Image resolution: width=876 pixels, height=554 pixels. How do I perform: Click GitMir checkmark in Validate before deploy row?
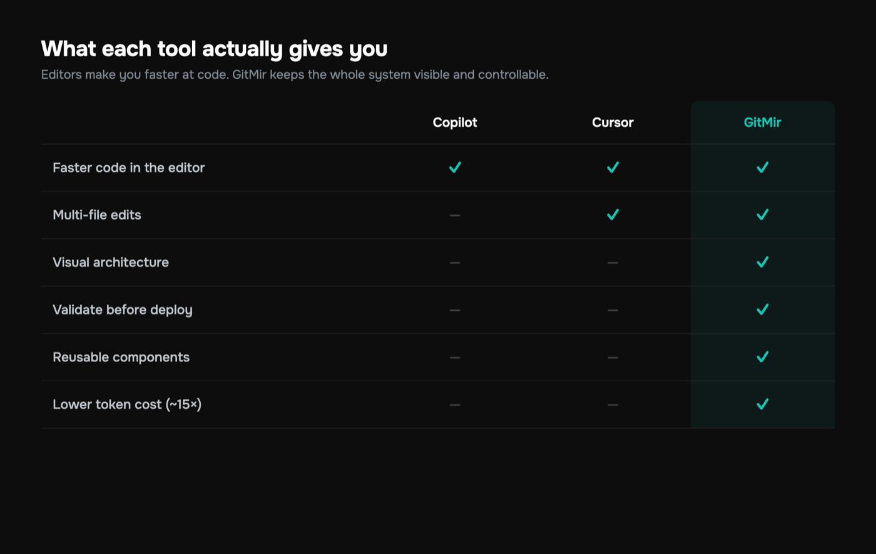[762, 310]
